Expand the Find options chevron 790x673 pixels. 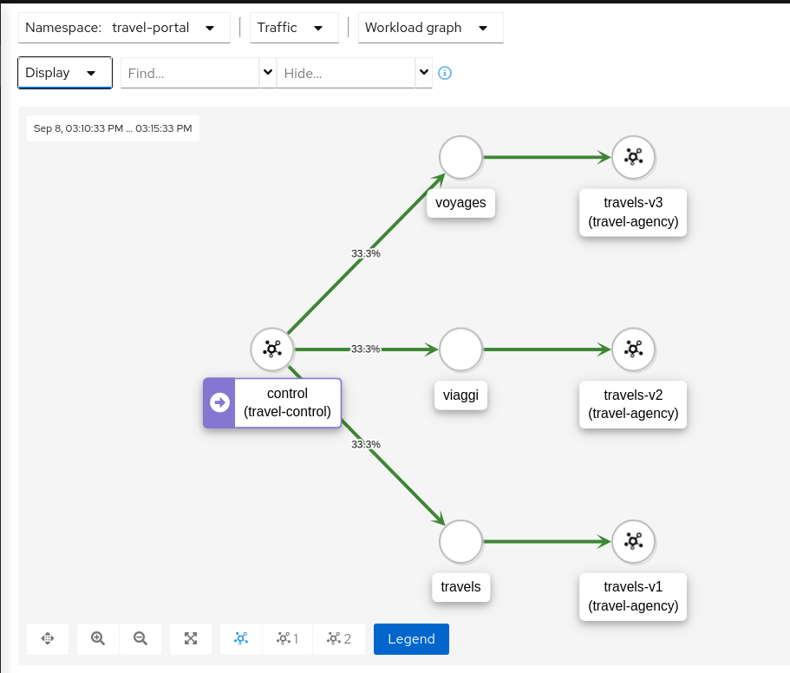(x=266, y=73)
